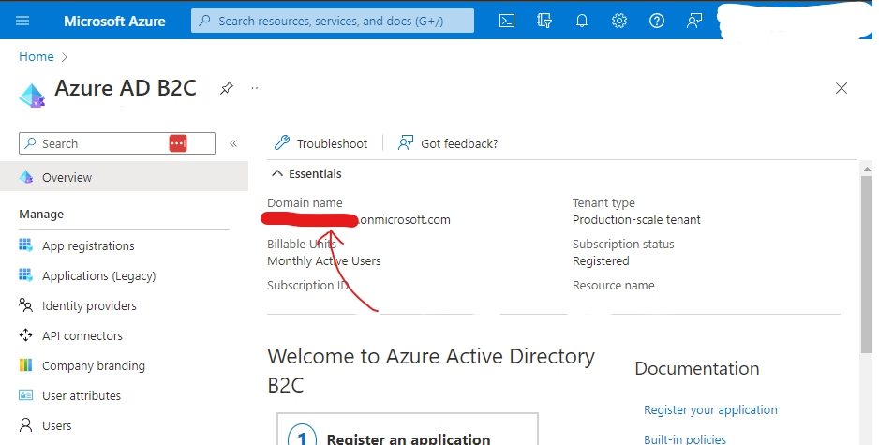
Task: Focus the top resource search box
Action: pos(333,21)
